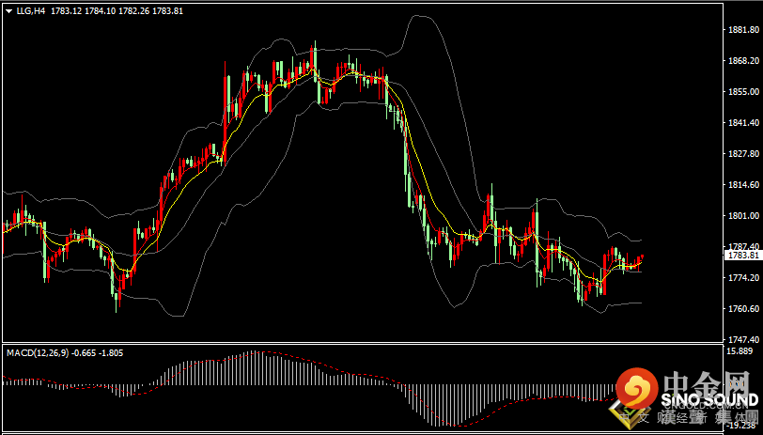Click the 1784.10 high price value
The image size is (763, 435).
pyautogui.click(x=101, y=10)
